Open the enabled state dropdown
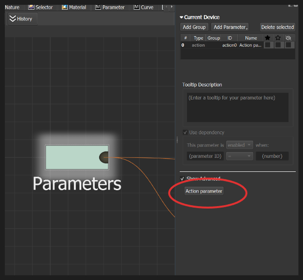Image resolution: width=303 pixels, height=280 pixels. (240, 145)
